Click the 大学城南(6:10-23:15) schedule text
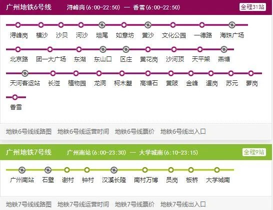This screenshot has height=210, width=273. 168,153
